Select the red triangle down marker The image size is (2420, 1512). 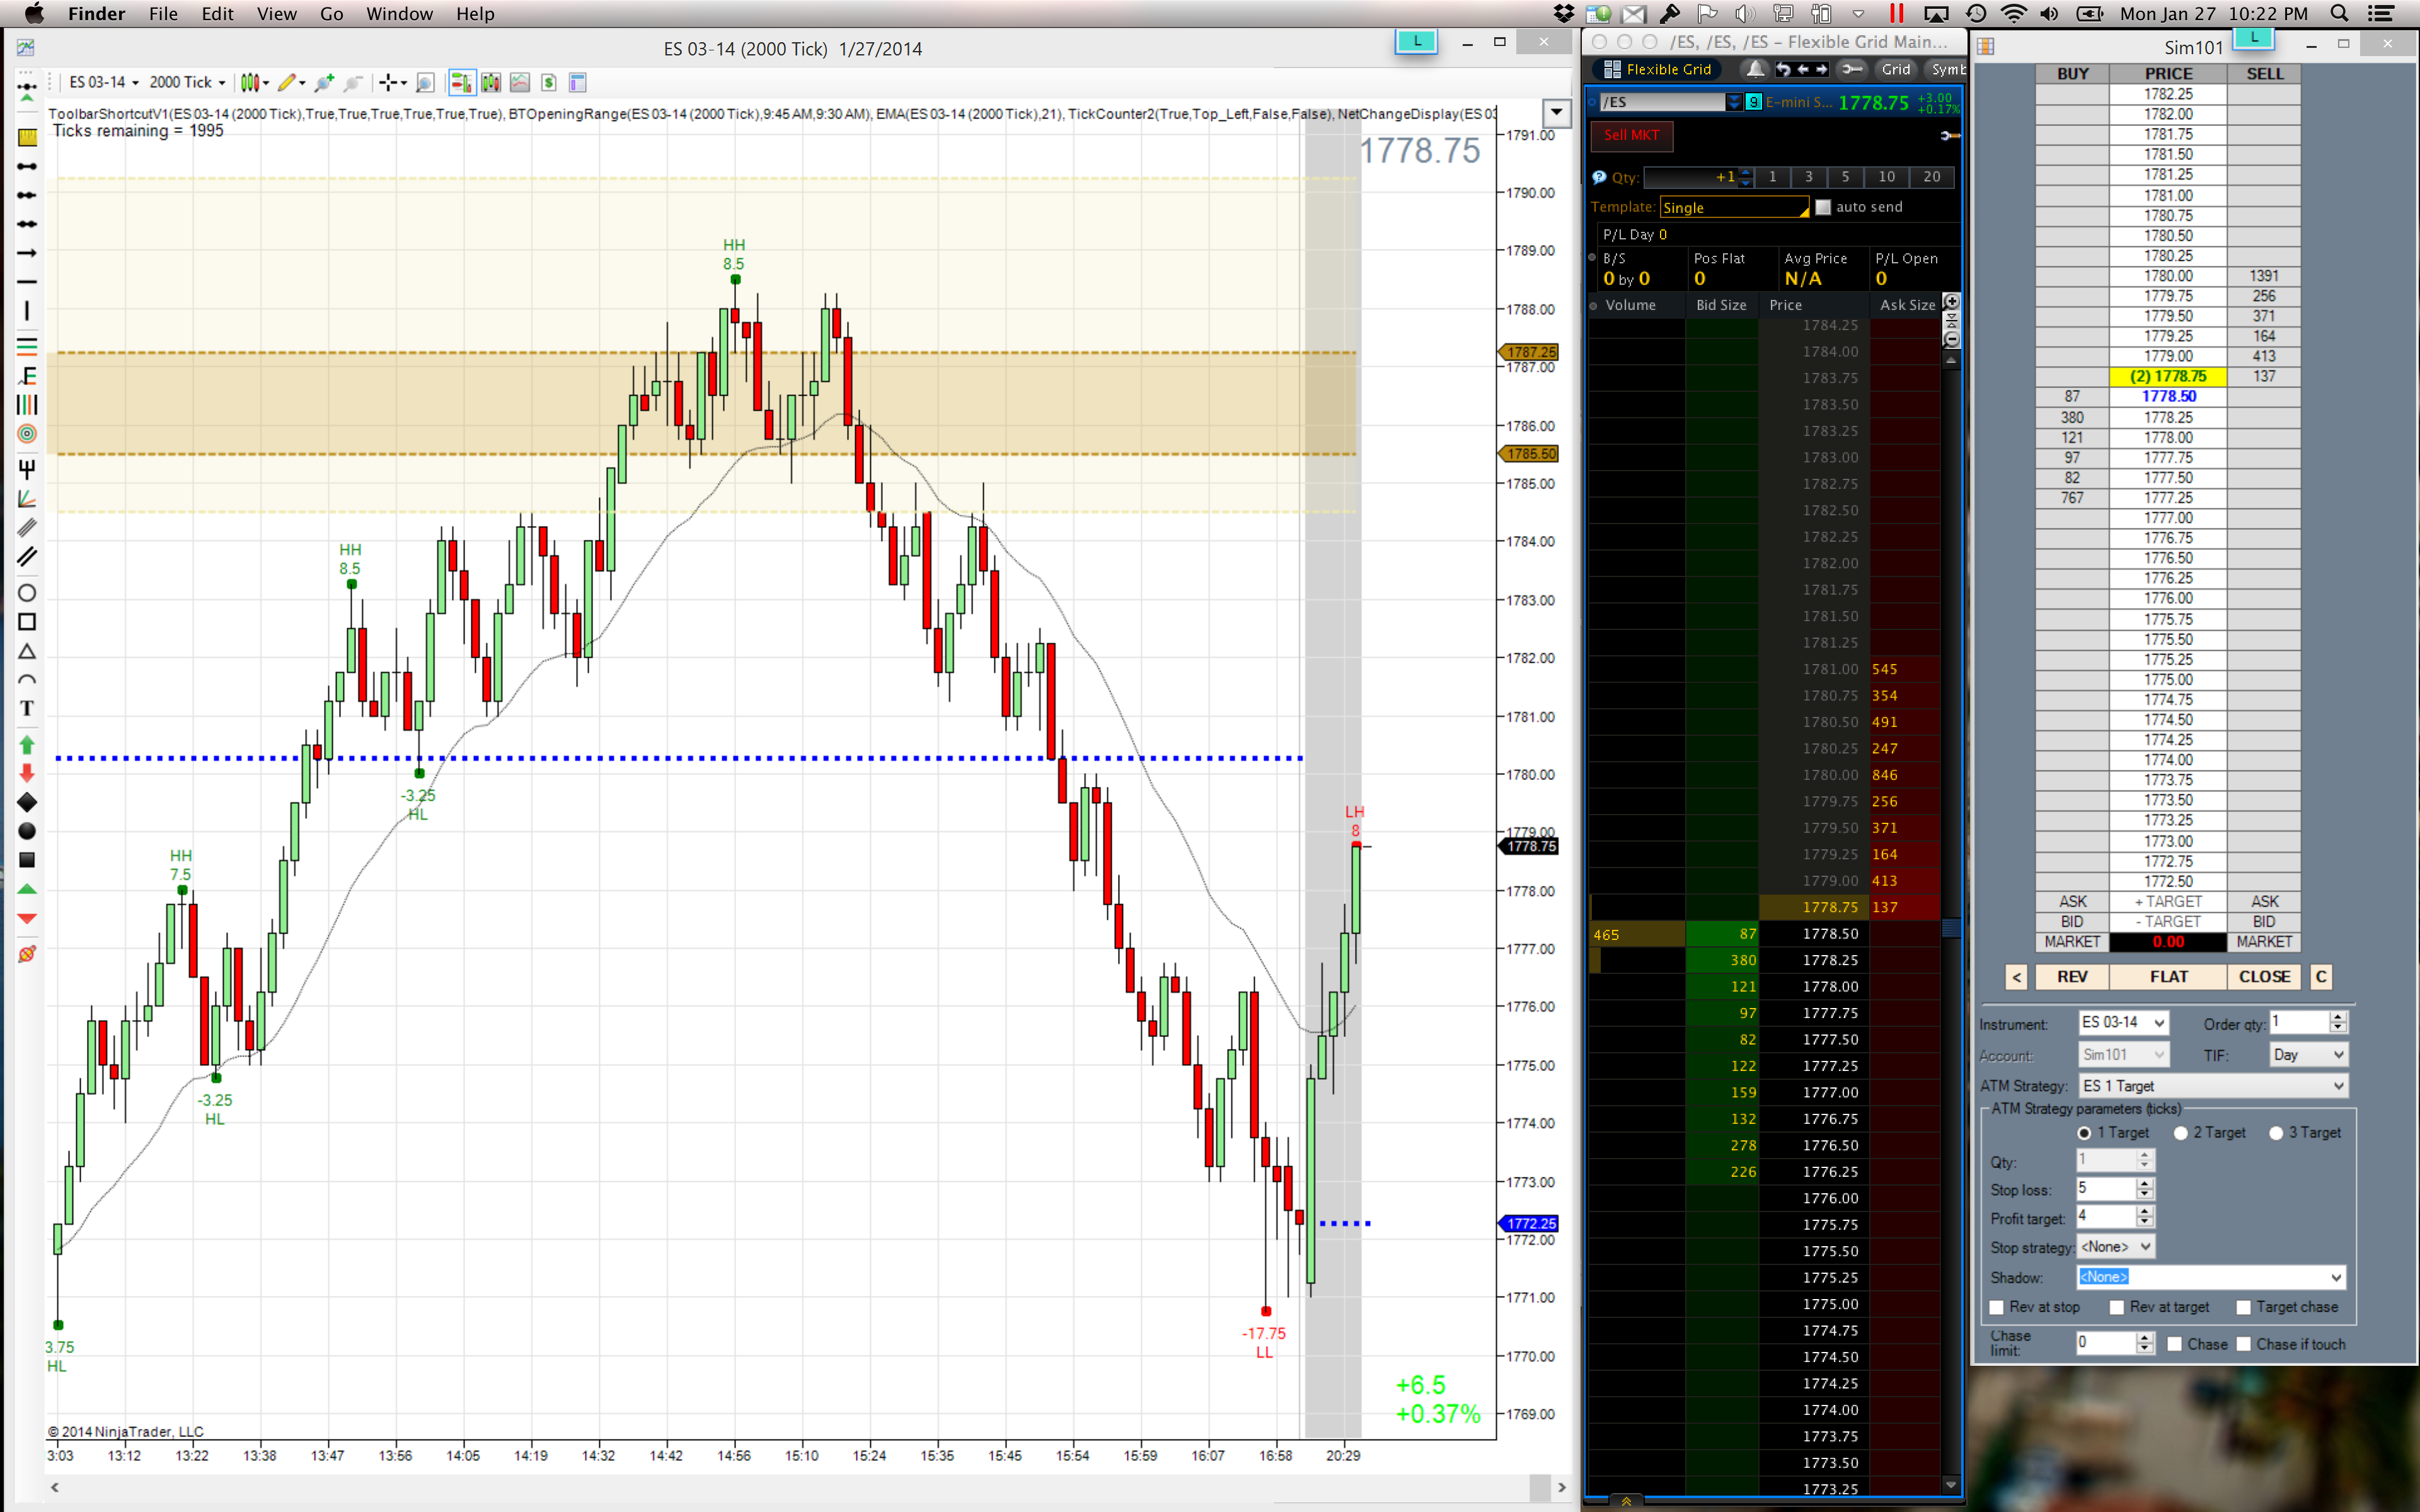pyautogui.click(x=27, y=918)
